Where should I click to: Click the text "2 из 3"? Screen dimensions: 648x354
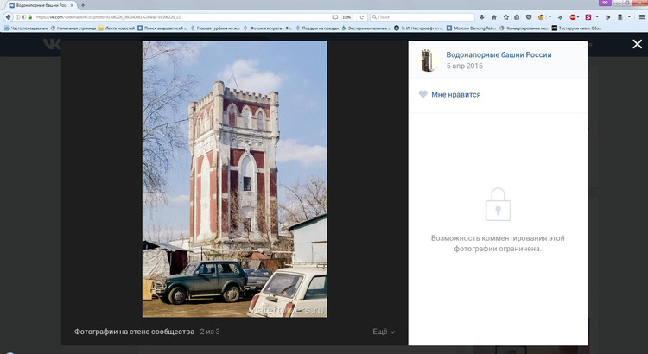point(210,332)
